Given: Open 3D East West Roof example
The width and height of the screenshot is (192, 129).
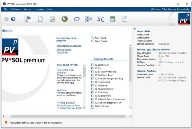Looking at the screenshot, I should coord(104,75).
